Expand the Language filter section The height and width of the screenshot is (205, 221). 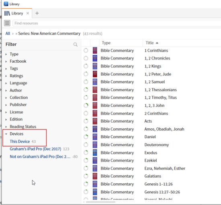pos(6,83)
